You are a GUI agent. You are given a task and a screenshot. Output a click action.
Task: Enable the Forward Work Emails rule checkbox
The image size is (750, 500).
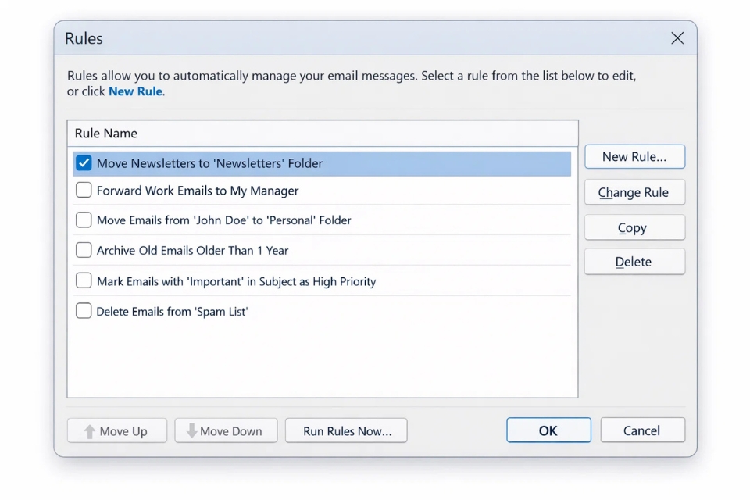[84, 191]
